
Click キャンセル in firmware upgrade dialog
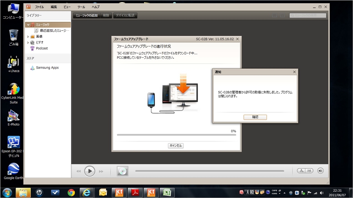click(176, 145)
